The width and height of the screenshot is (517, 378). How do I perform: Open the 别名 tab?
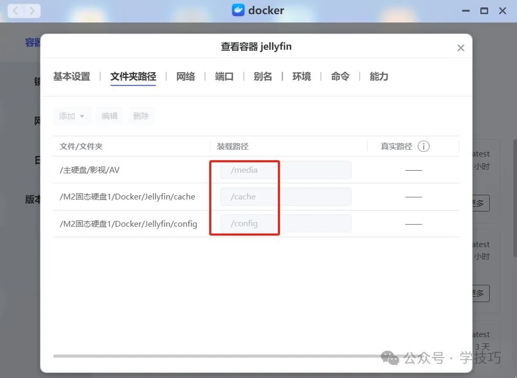pyautogui.click(x=263, y=76)
